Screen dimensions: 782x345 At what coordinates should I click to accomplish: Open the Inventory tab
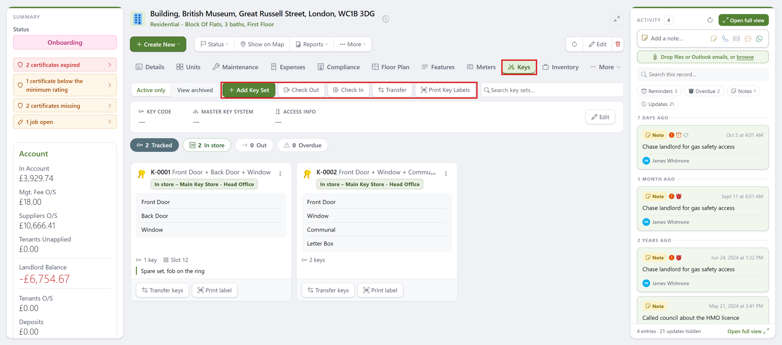pyautogui.click(x=560, y=67)
